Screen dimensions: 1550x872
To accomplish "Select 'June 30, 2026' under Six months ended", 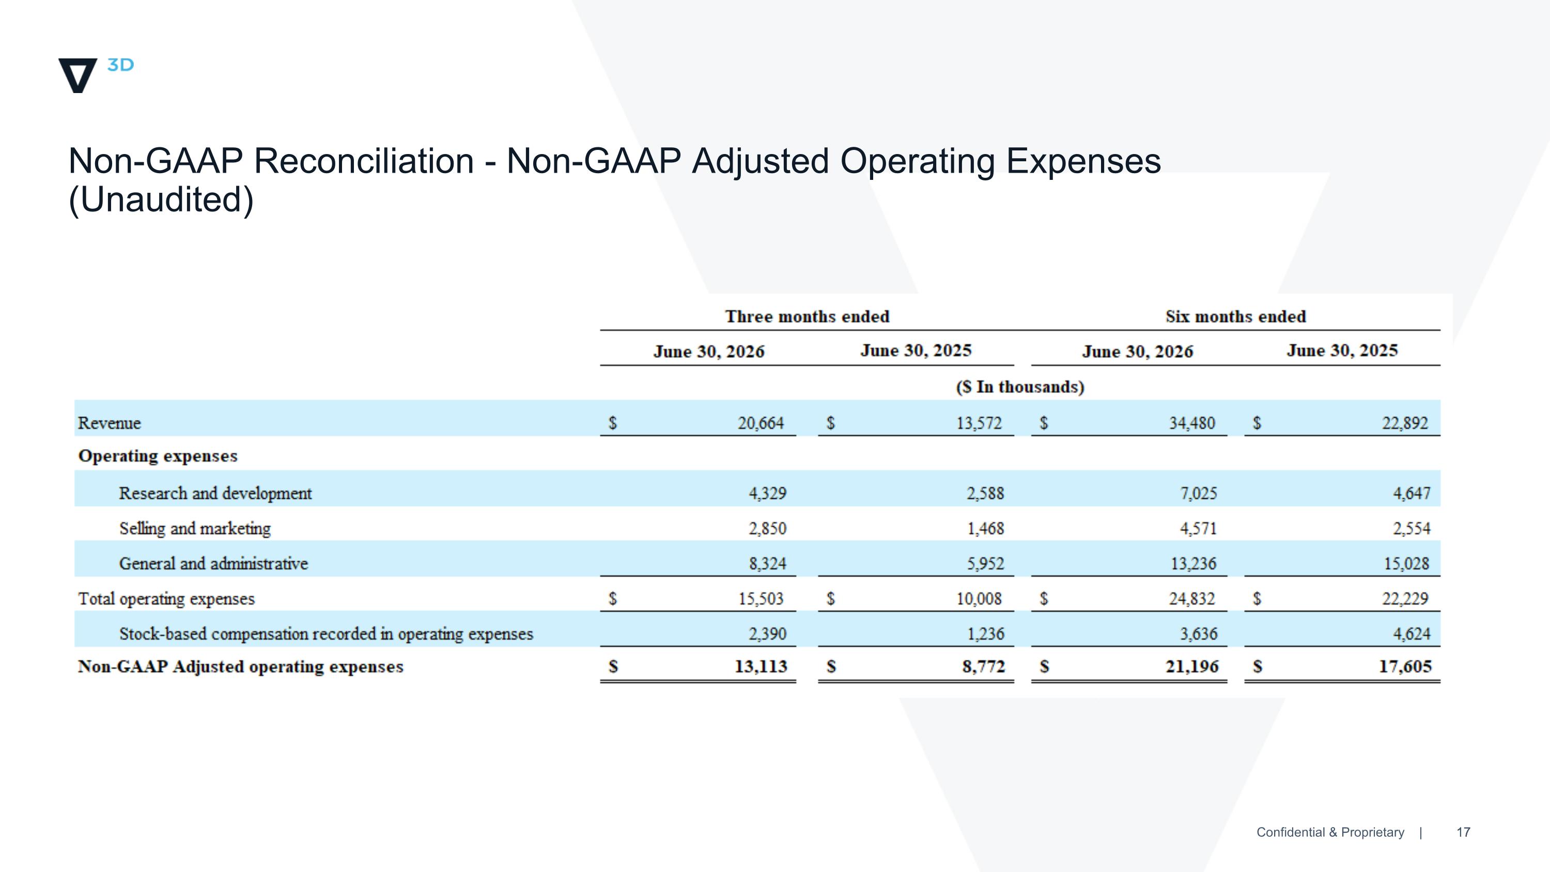I will click(1137, 351).
